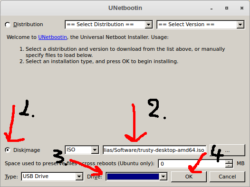Click the "Type:" label
The width and height of the screenshot is (250, 187).
tap(11, 177)
